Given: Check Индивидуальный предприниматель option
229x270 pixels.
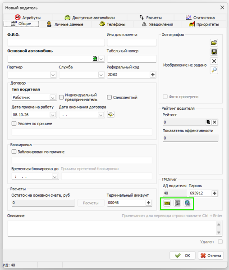Looking at the screenshot, I should (61, 97).
